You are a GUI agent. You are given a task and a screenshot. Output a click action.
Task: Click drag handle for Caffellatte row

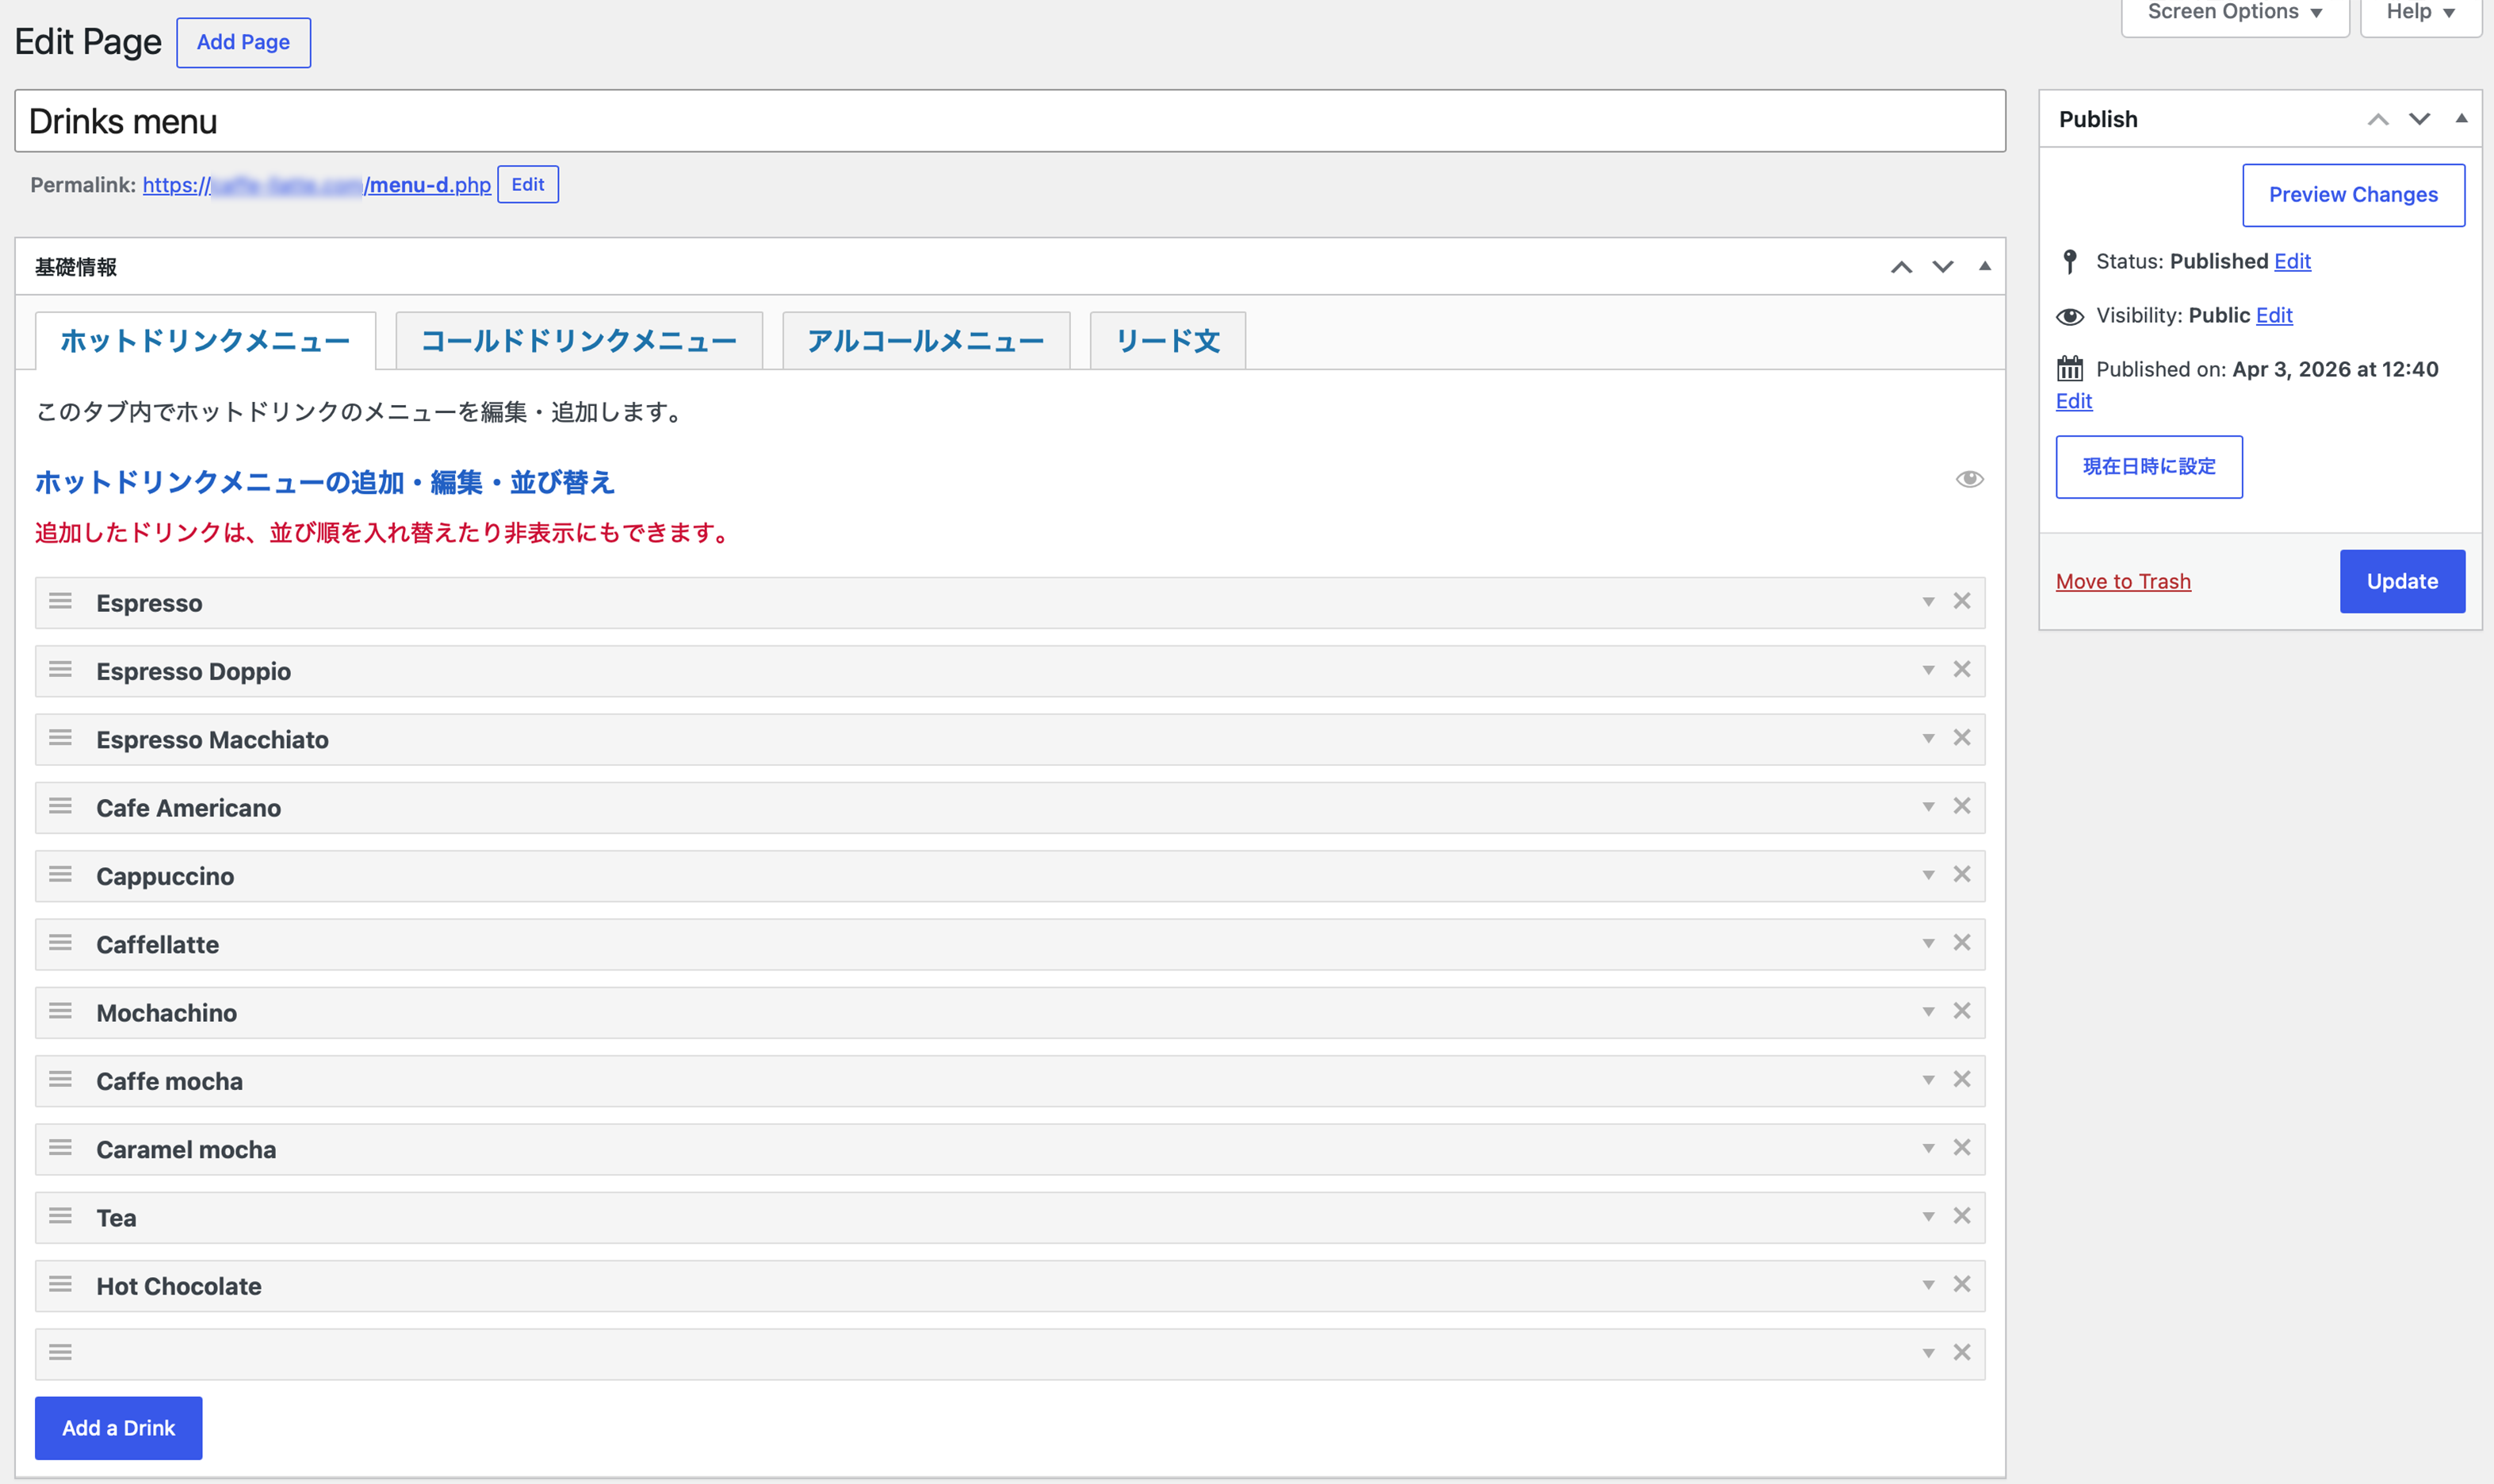point(60,943)
